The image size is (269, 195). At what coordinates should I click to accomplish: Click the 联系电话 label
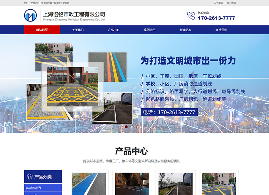(x=203, y=13)
